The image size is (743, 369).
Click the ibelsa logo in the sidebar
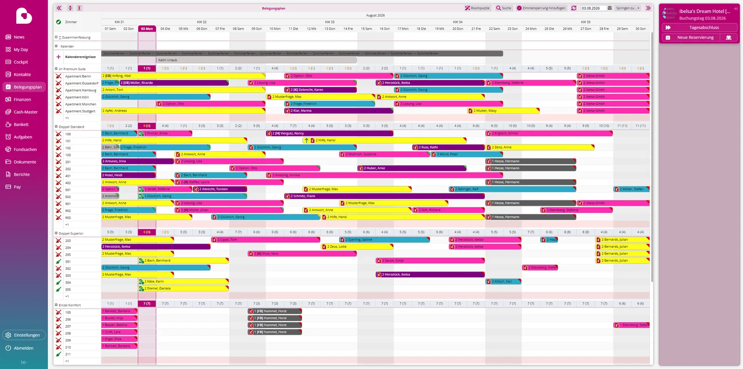[24, 16]
